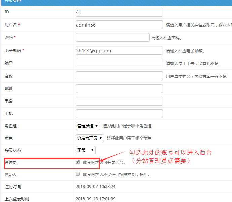This screenshot has width=232, height=202.
Task: Click the 上次登录时间 value 2018-09-18 17:01:09
Action: pos(95,199)
